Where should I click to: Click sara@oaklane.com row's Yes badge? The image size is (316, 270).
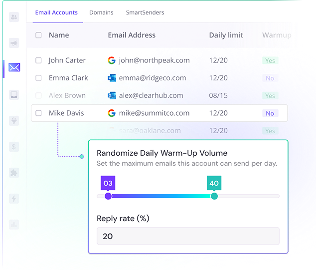coord(270,131)
